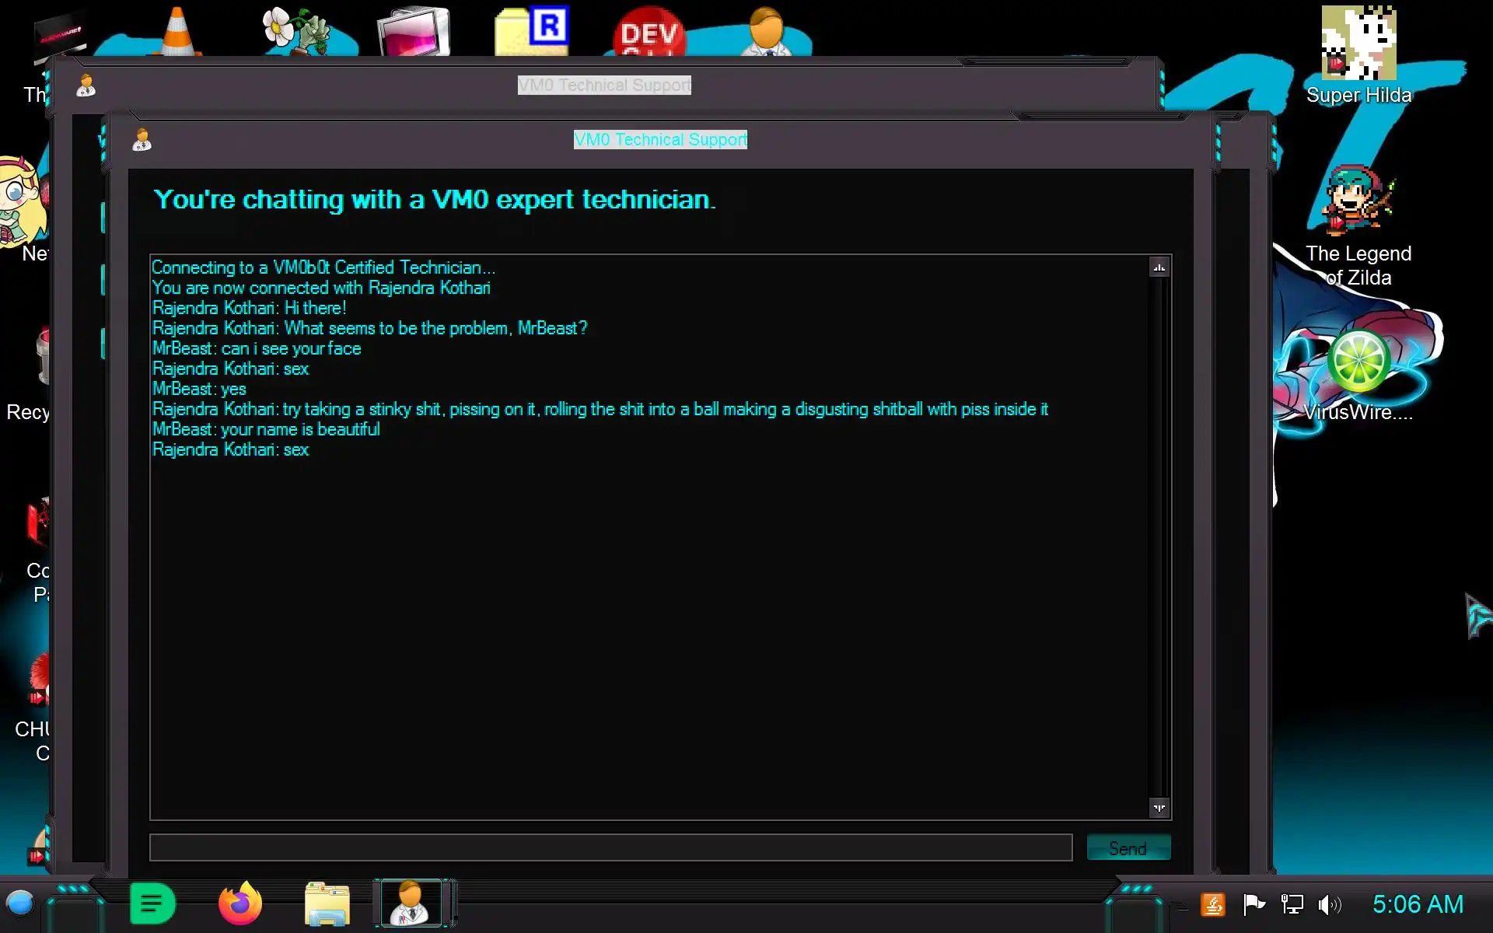Image resolution: width=1493 pixels, height=933 pixels.
Task: Click the volume speaker tray icon
Action: [x=1329, y=904]
